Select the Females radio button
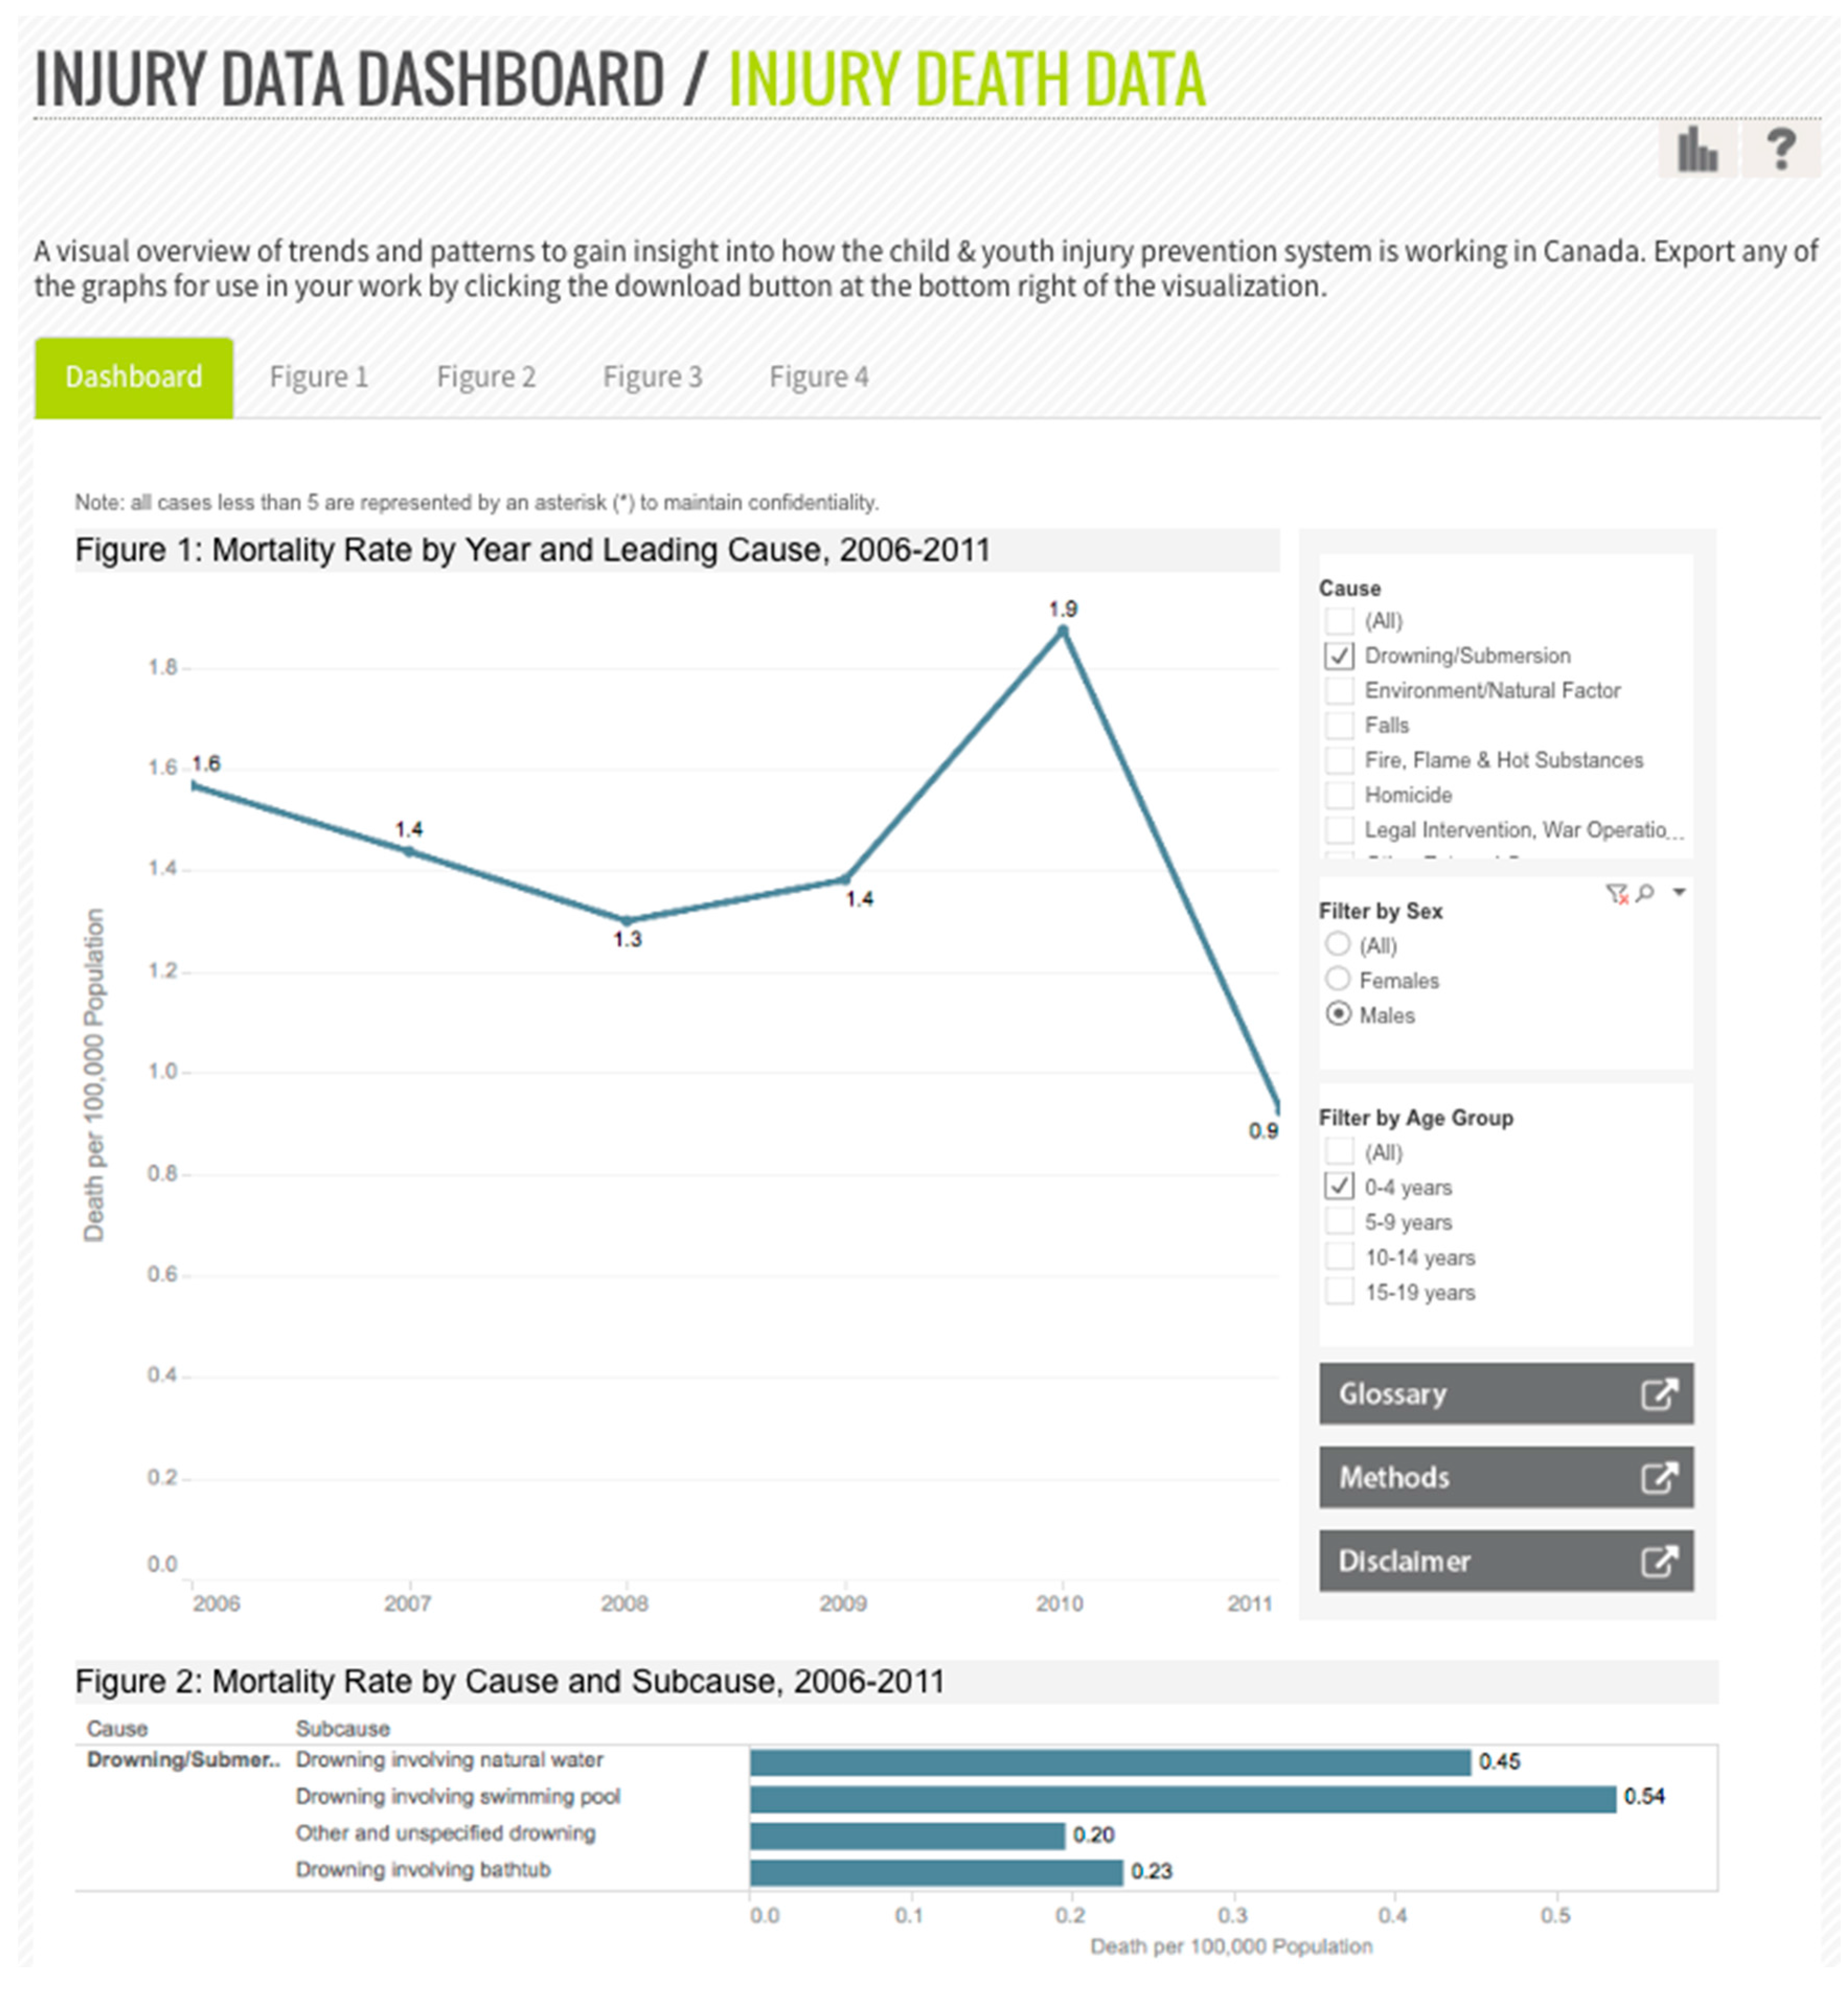This screenshot has height=1996, width=1848. coord(1338,979)
